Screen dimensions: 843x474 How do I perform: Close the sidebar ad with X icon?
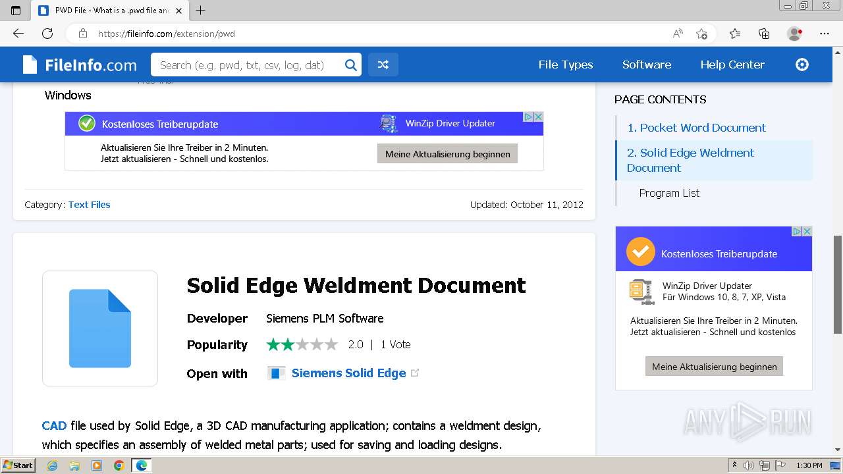[807, 231]
